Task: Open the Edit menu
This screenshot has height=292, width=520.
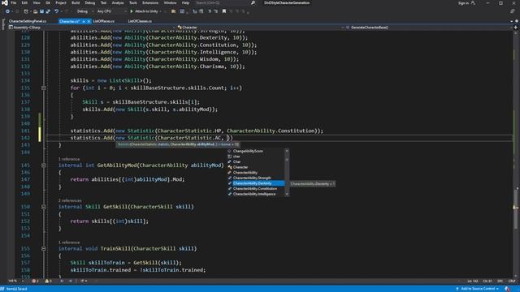Action: tap(24, 3)
